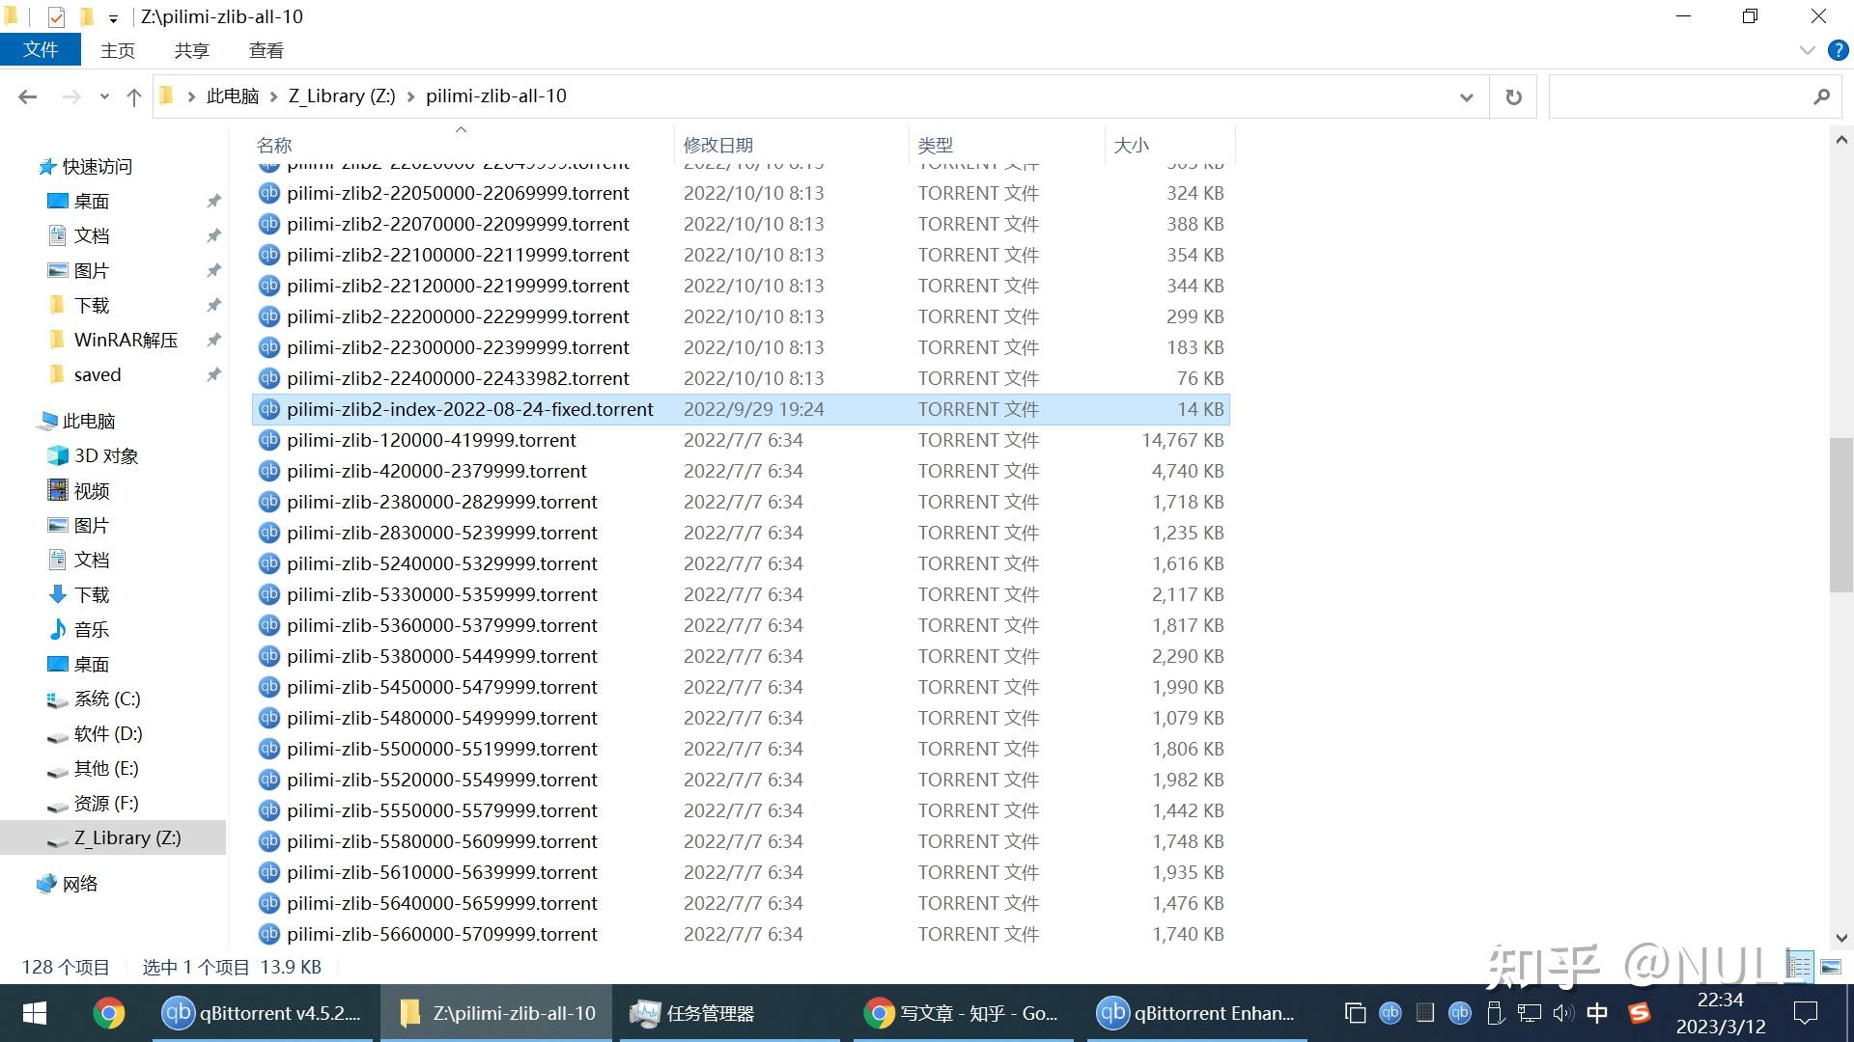Click the Back navigation arrow
The height and width of the screenshot is (1042, 1854).
[28, 96]
